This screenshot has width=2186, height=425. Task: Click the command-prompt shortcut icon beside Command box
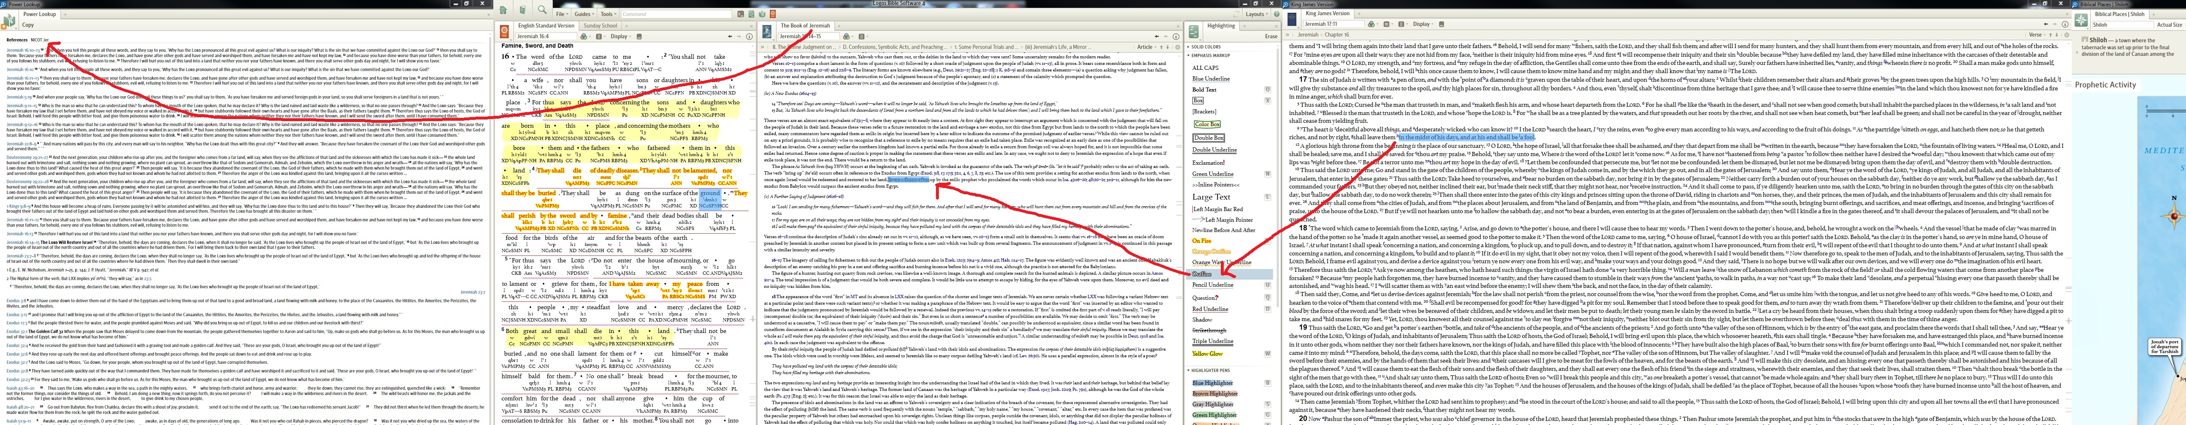741,14
